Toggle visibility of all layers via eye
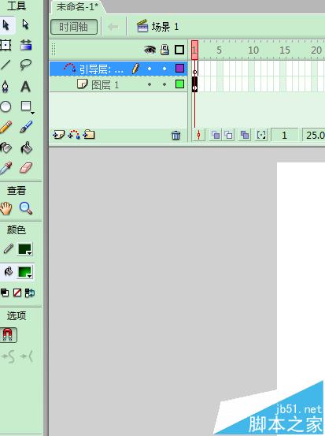The image size is (325, 436). tap(150, 50)
